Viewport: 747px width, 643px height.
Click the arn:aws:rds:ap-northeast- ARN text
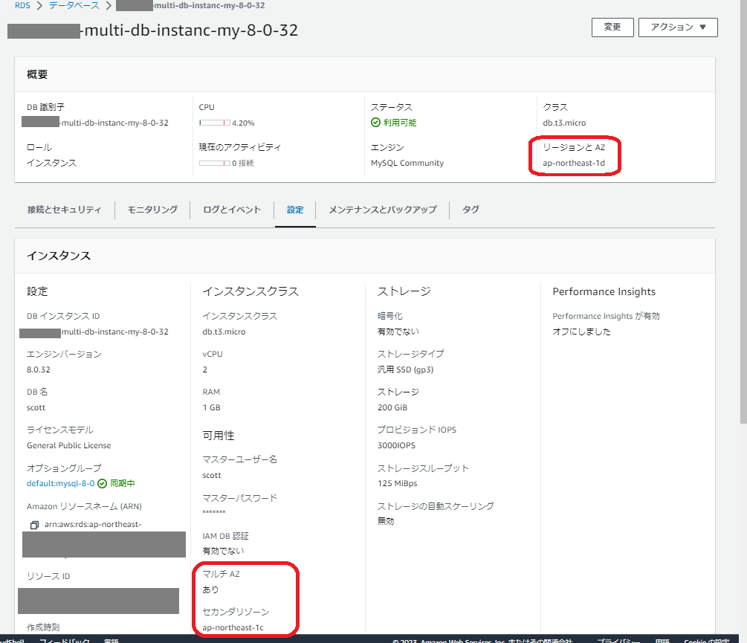(93, 524)
